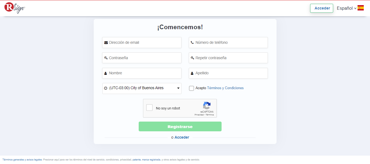Expand the Español language selector

pyautogui.click(x=346, y=8)
